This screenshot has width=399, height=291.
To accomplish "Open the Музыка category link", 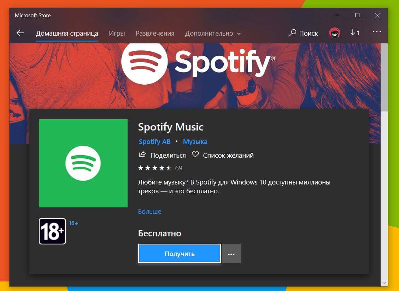I will (195, 142).
